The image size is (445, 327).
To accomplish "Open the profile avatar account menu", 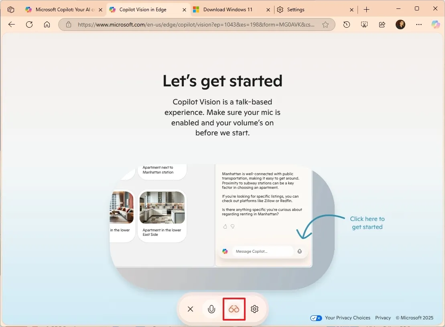I will coord(400,25).
